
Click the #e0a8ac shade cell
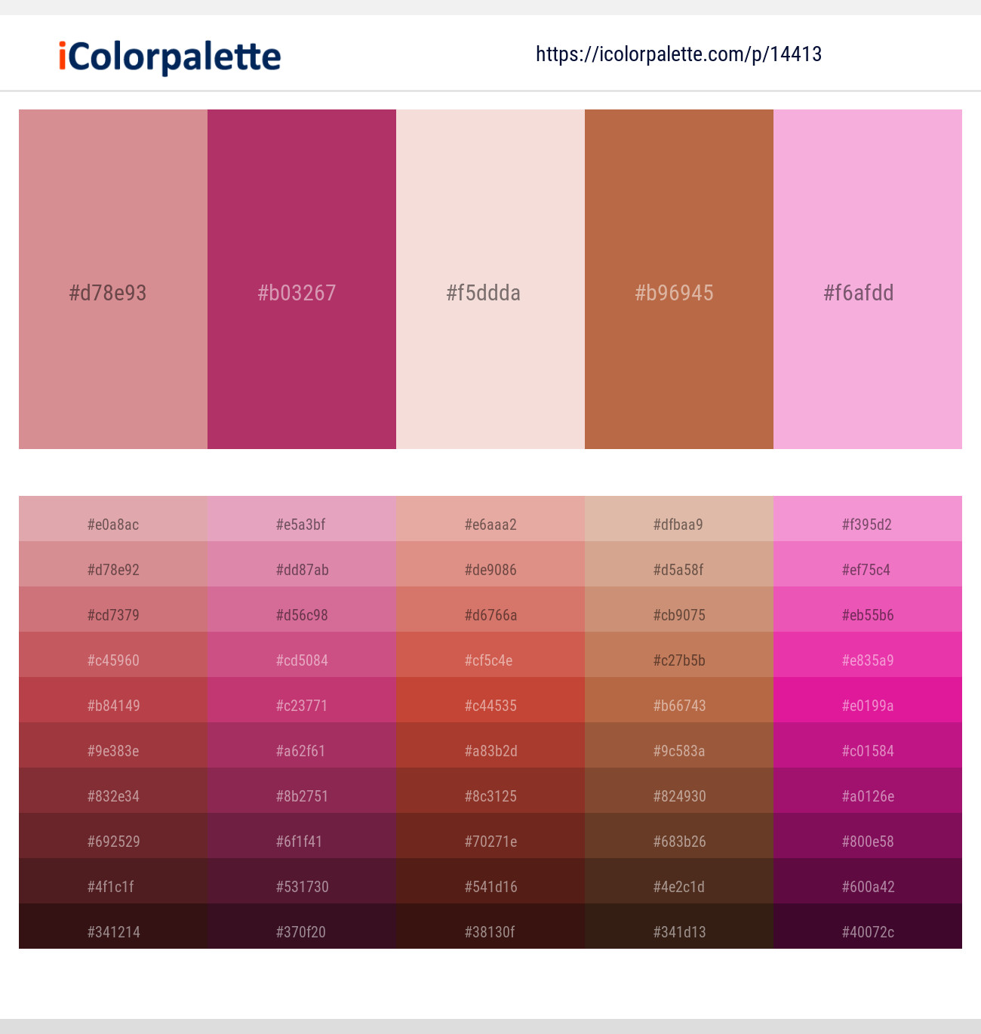click(112, 524)
